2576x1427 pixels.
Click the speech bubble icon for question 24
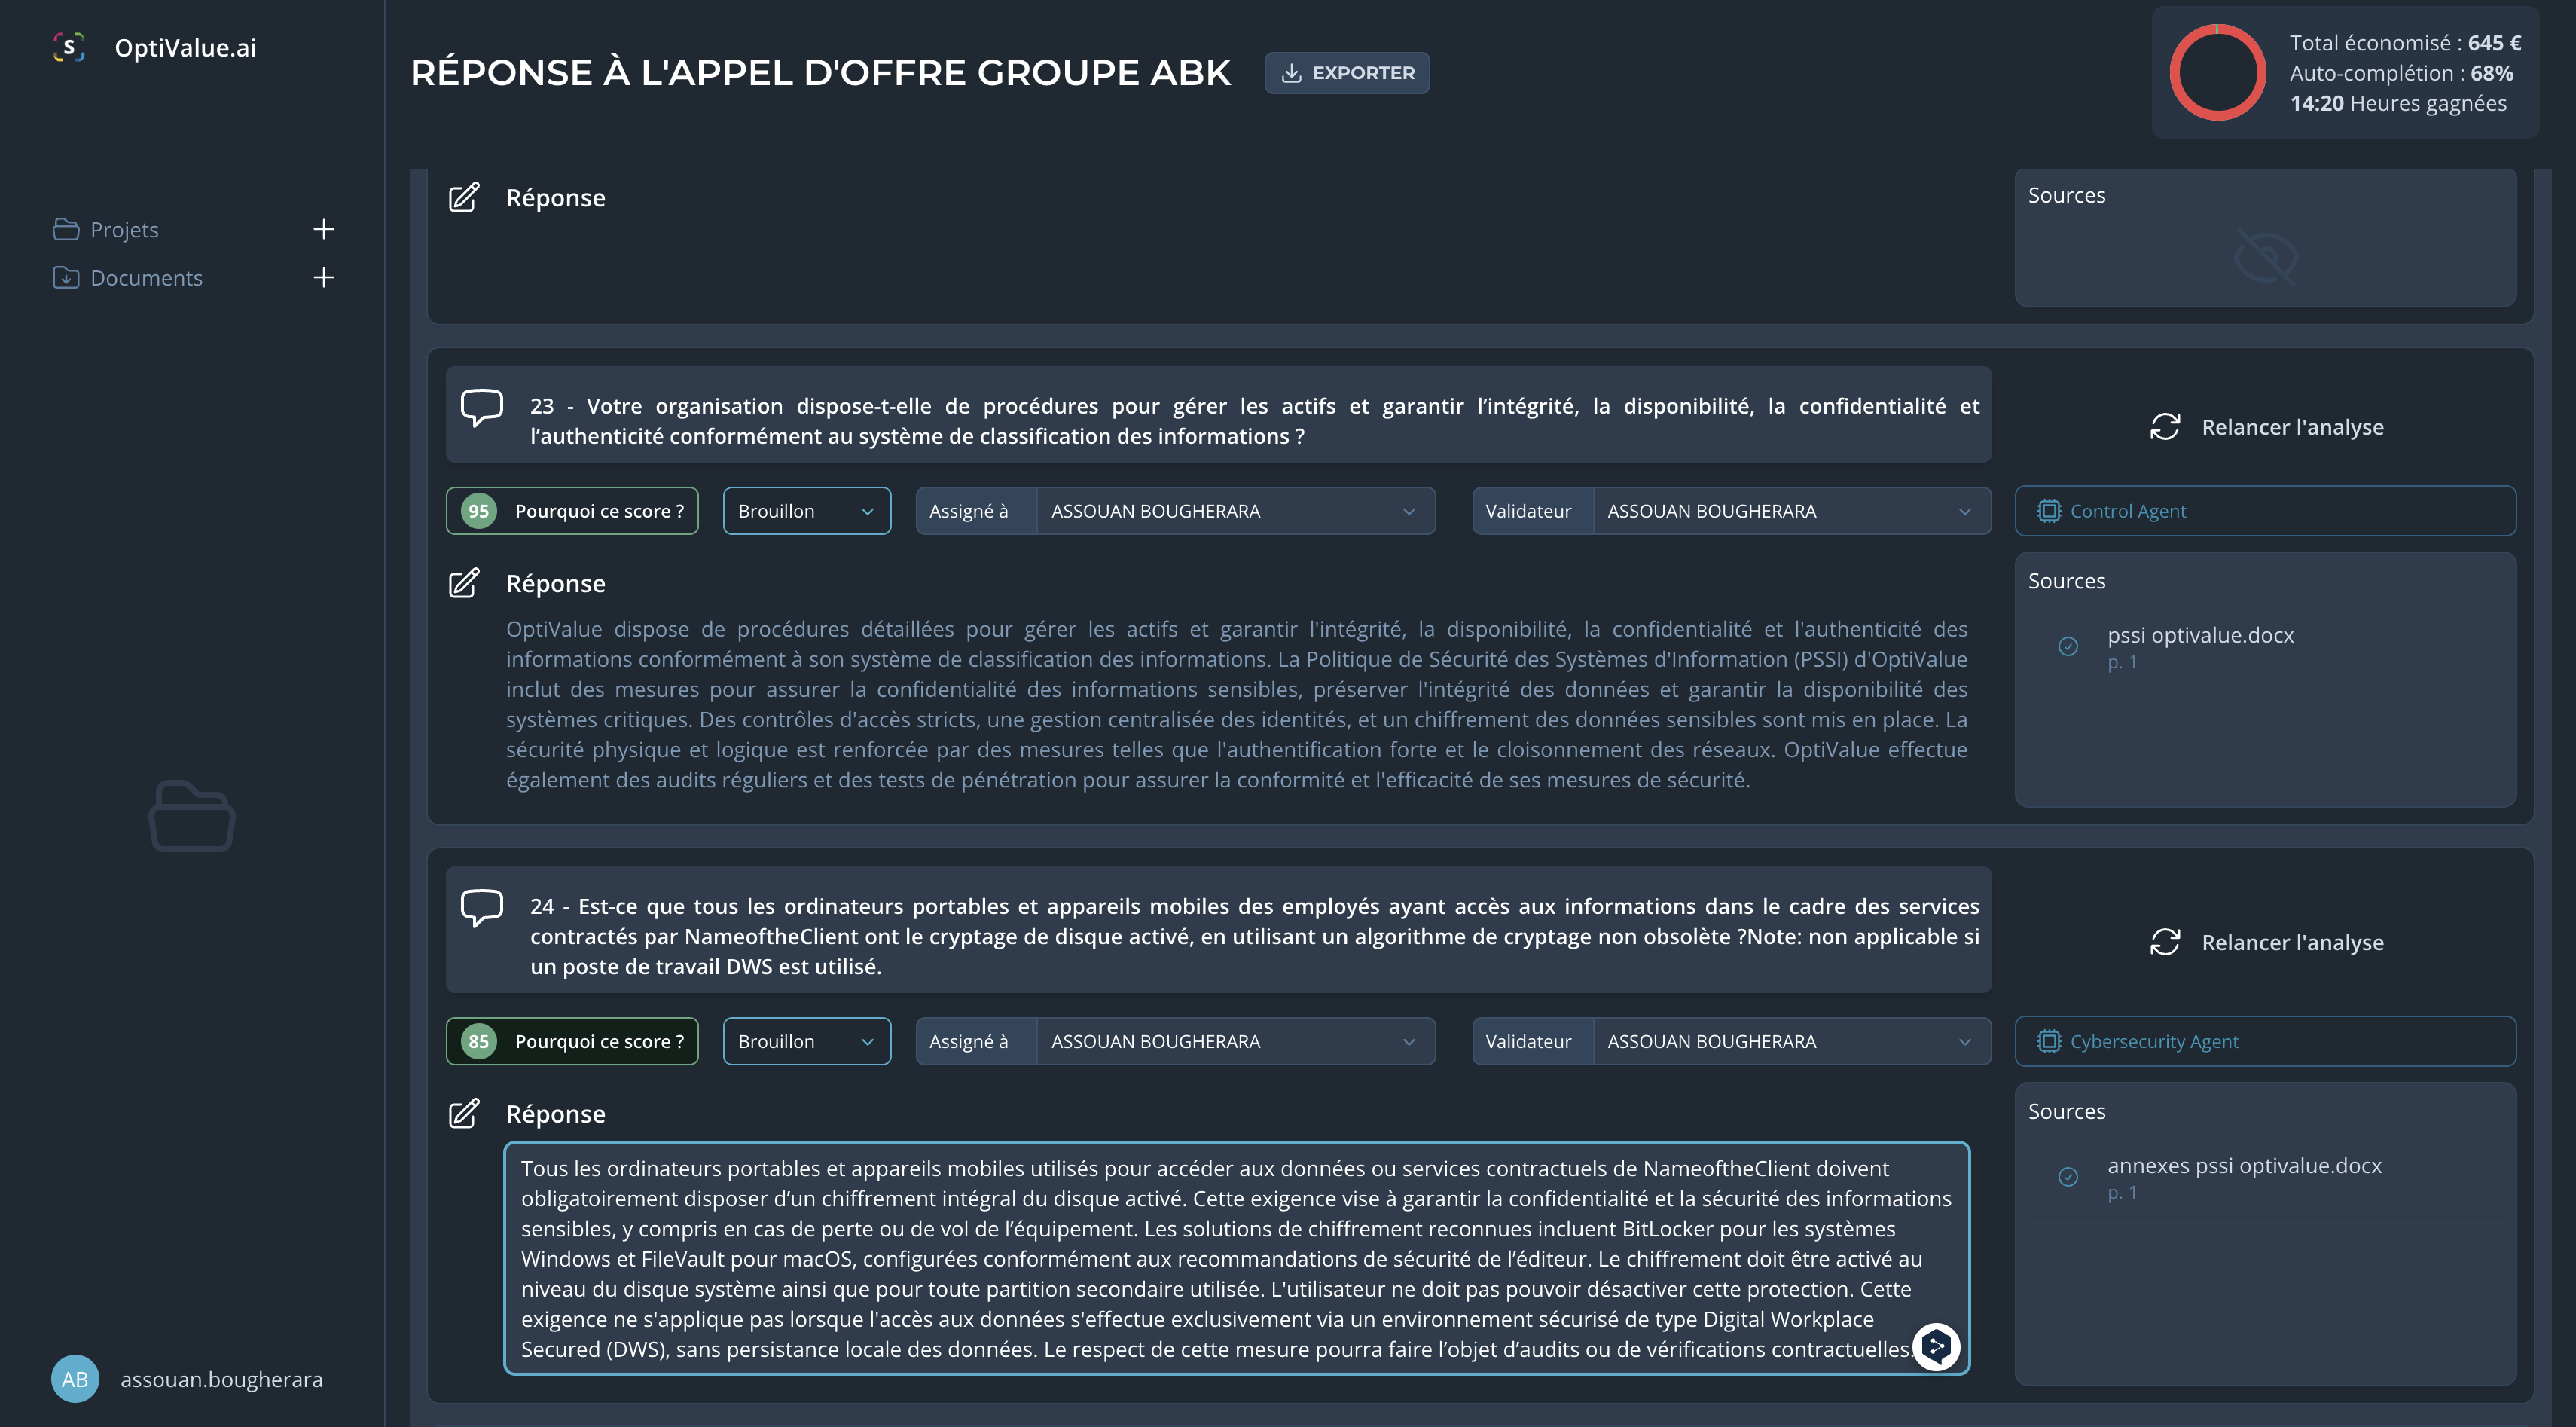coord(481,907)
